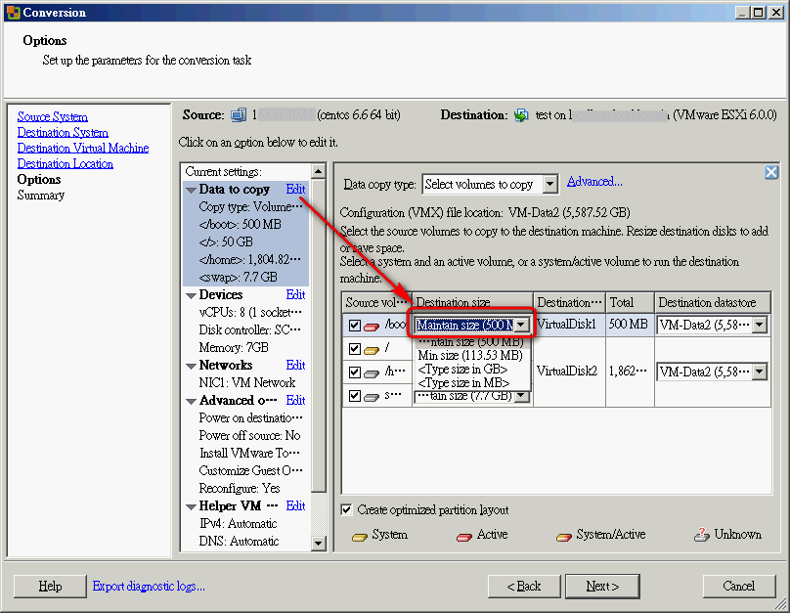
Task: Click the Help button
Action: pos(50,587)
